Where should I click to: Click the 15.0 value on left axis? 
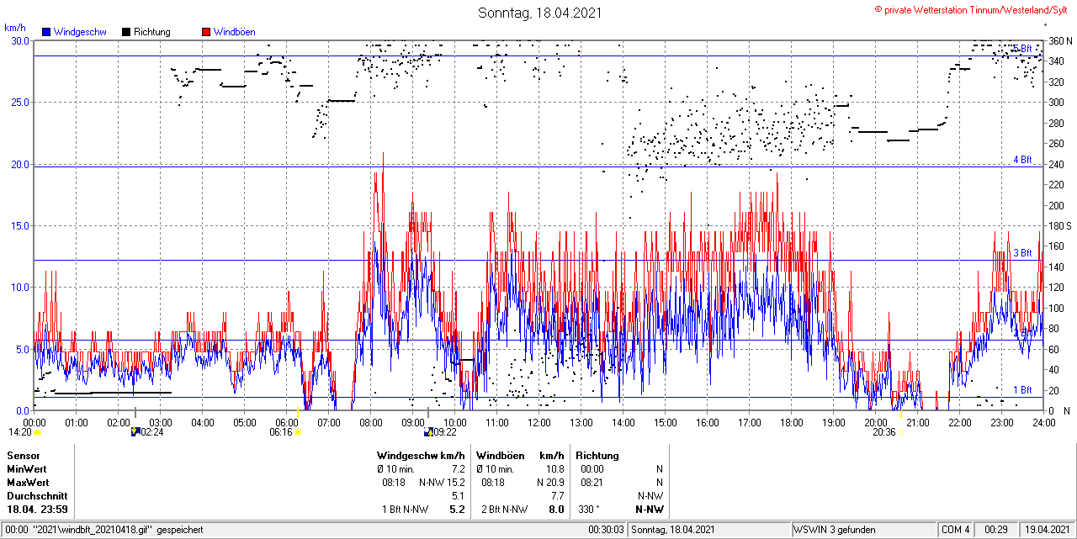(20, 225)
